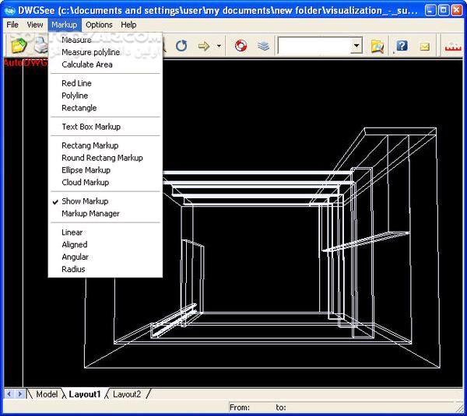Image resolution: width=467 pixels, height=416 pixels.
Task: Open the Options menu
Action: pyautogui.click(x=99, y=25)
